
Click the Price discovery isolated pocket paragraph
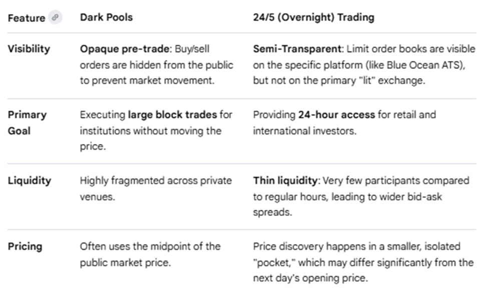point(363,262)
